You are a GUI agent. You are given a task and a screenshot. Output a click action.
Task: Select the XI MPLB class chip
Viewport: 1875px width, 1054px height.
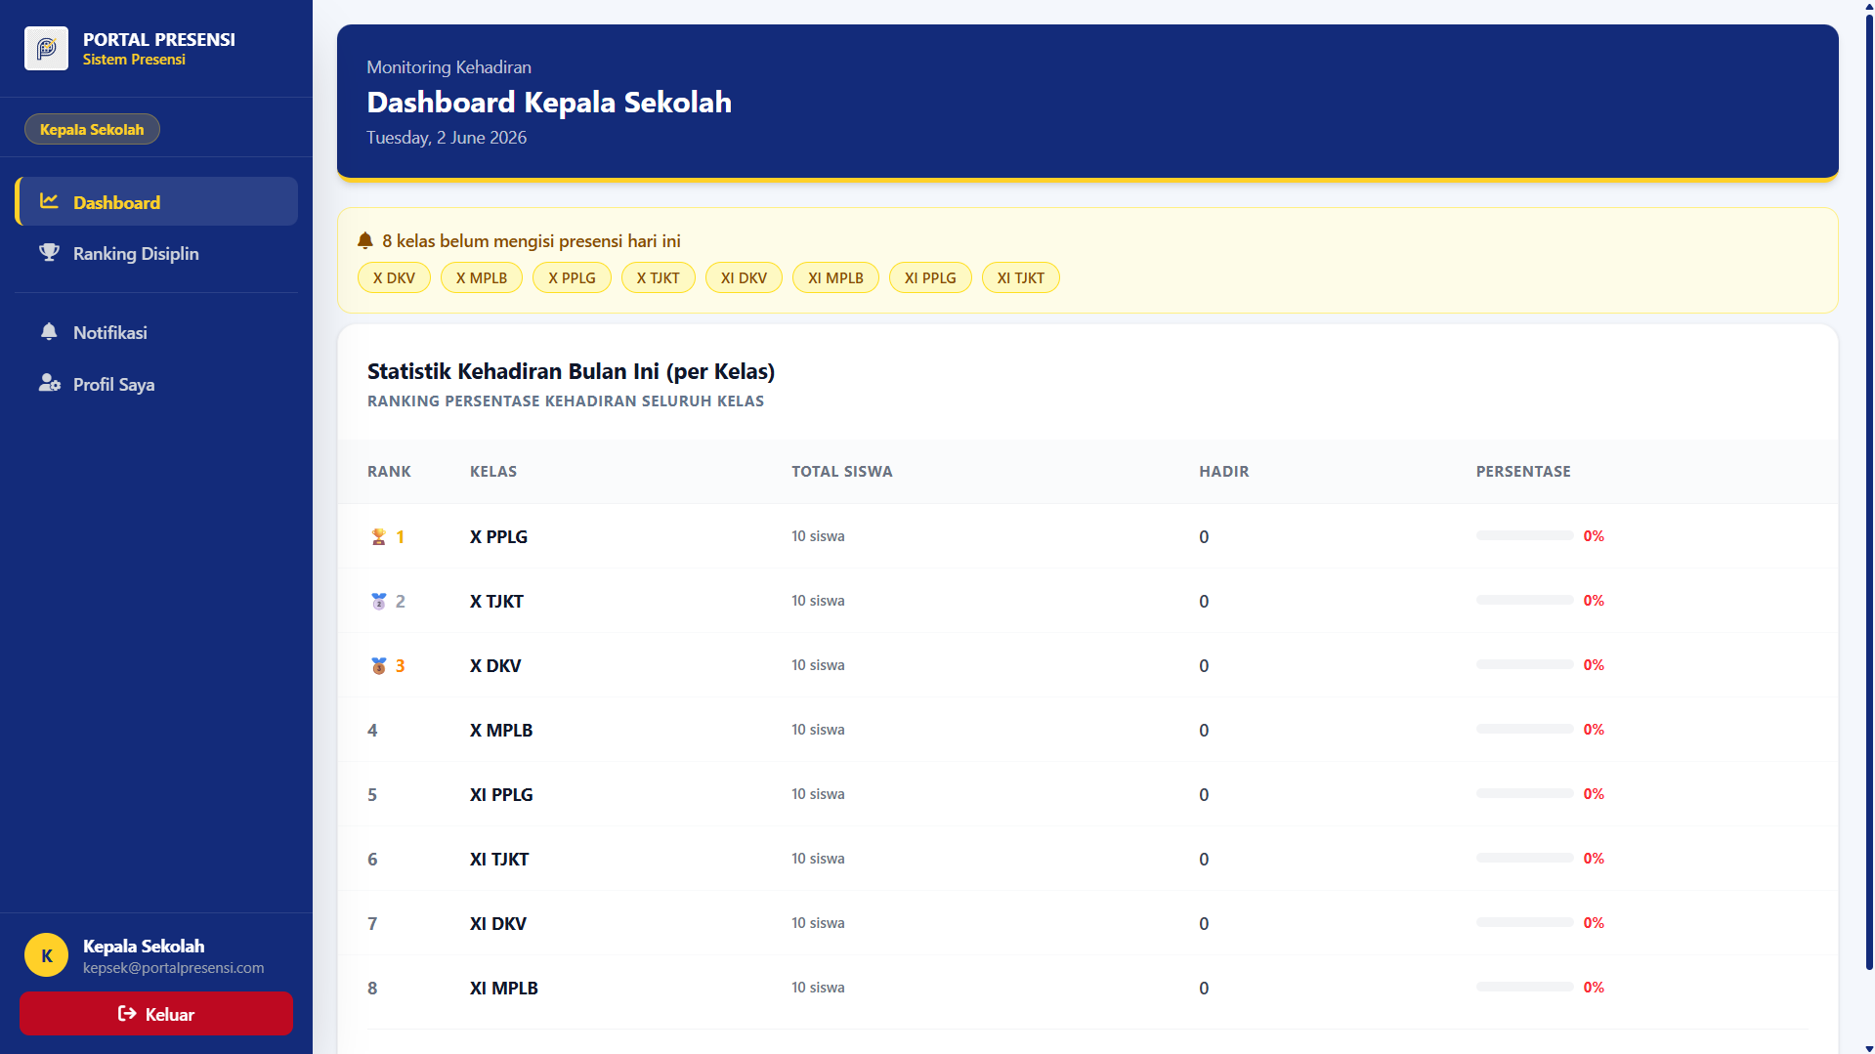835,277
